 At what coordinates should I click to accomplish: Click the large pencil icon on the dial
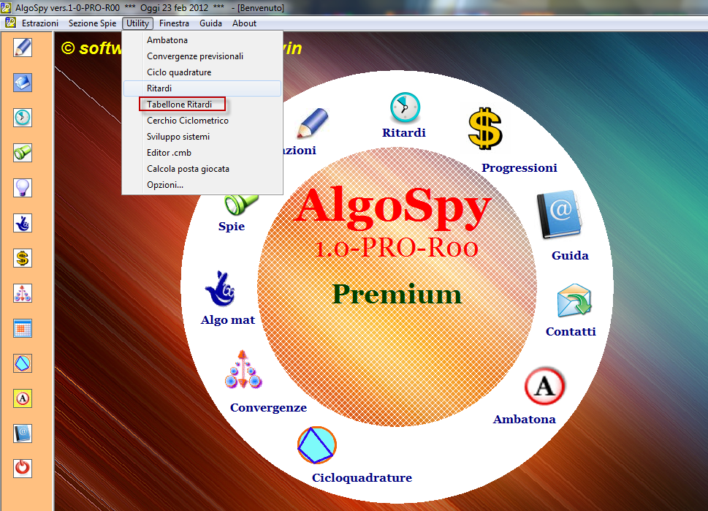coord(313,122)
